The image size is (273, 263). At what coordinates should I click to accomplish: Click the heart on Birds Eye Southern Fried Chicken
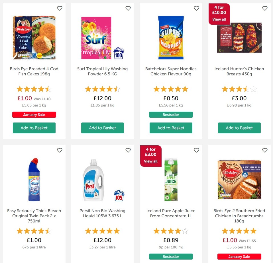click(265, 150)
